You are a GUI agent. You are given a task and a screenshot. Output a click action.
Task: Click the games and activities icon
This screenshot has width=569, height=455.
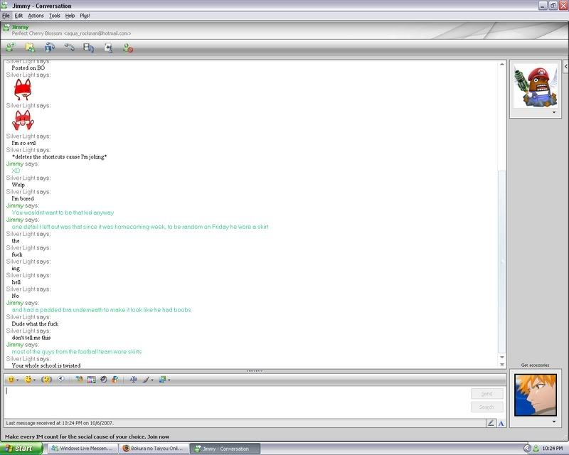click(x=108, y=48)
